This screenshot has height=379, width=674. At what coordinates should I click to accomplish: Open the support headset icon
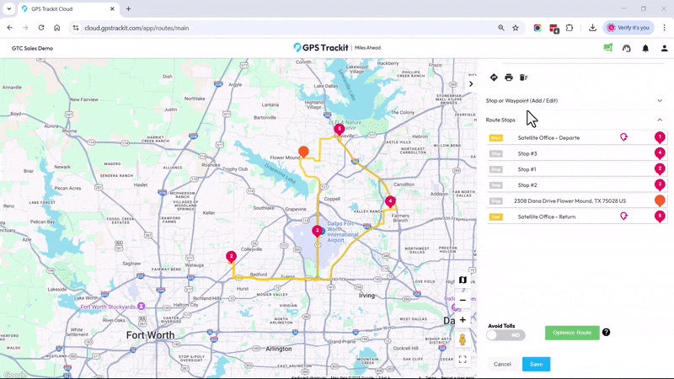point(627,48)
